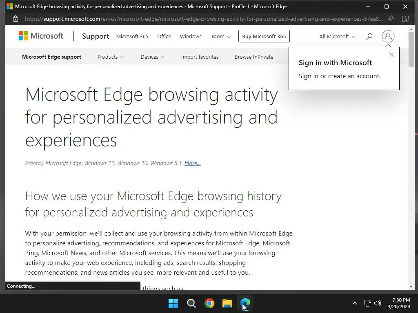Click the 'Connecting...' status bar text
Screen dimensions: 418x313
coord(21,286)
